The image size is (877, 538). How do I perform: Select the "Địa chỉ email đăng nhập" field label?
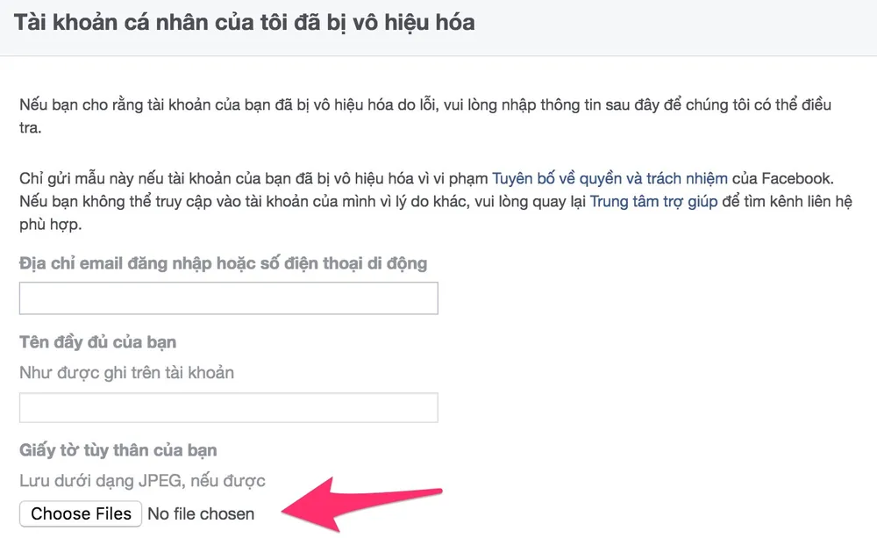(x=222, y=262)
